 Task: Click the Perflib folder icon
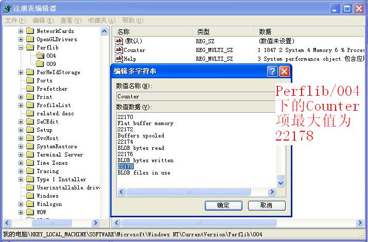30,47
